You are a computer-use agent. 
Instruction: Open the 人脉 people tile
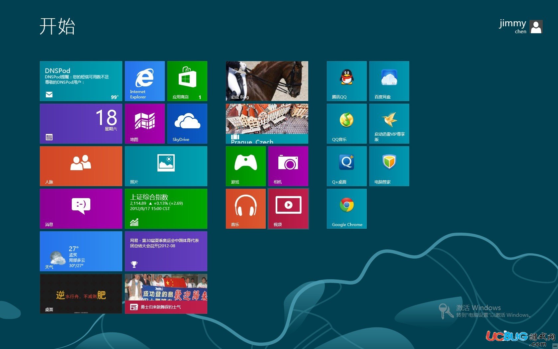(x=81, y=166)
